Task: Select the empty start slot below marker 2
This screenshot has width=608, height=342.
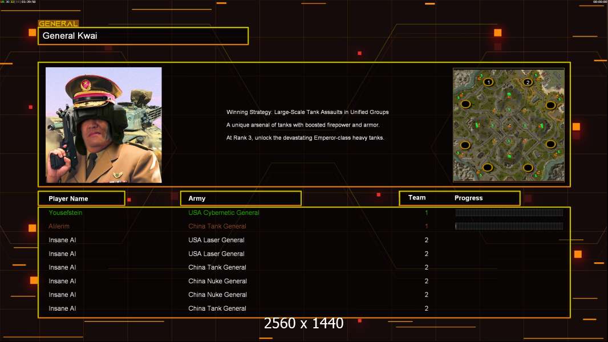Action: click(550, 105)
